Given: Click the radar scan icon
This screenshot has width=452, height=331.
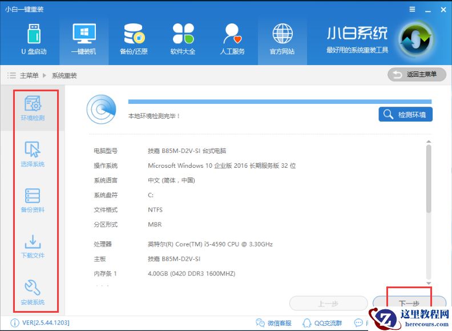Looking at the screenshot, I should tap(101, 109).
